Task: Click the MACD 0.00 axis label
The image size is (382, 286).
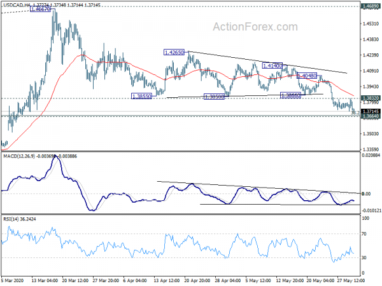Action: (x=366, y=194)
